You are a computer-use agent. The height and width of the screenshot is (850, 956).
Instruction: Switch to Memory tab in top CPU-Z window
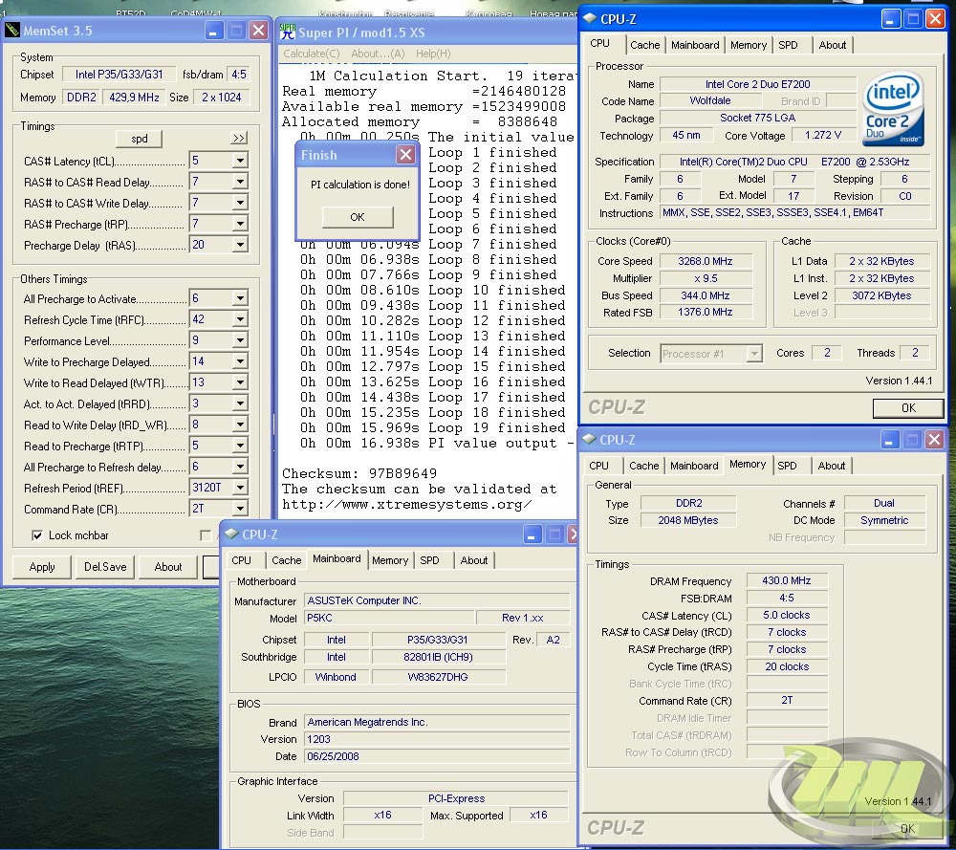tap(749, 45)
